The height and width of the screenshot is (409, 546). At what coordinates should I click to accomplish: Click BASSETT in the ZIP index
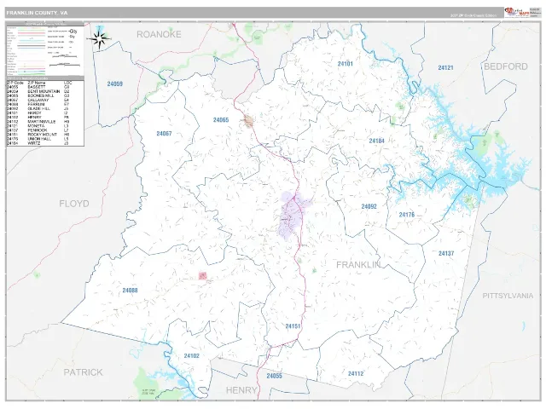click(37, 87)
